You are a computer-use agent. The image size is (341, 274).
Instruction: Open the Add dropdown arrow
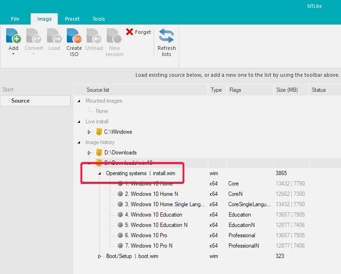[x=13, y=54]
